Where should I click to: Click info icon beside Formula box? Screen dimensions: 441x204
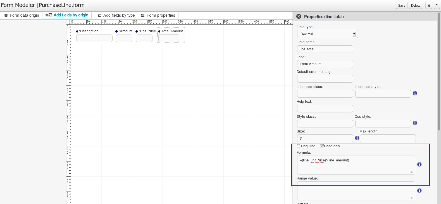click(x=419, y=164)
